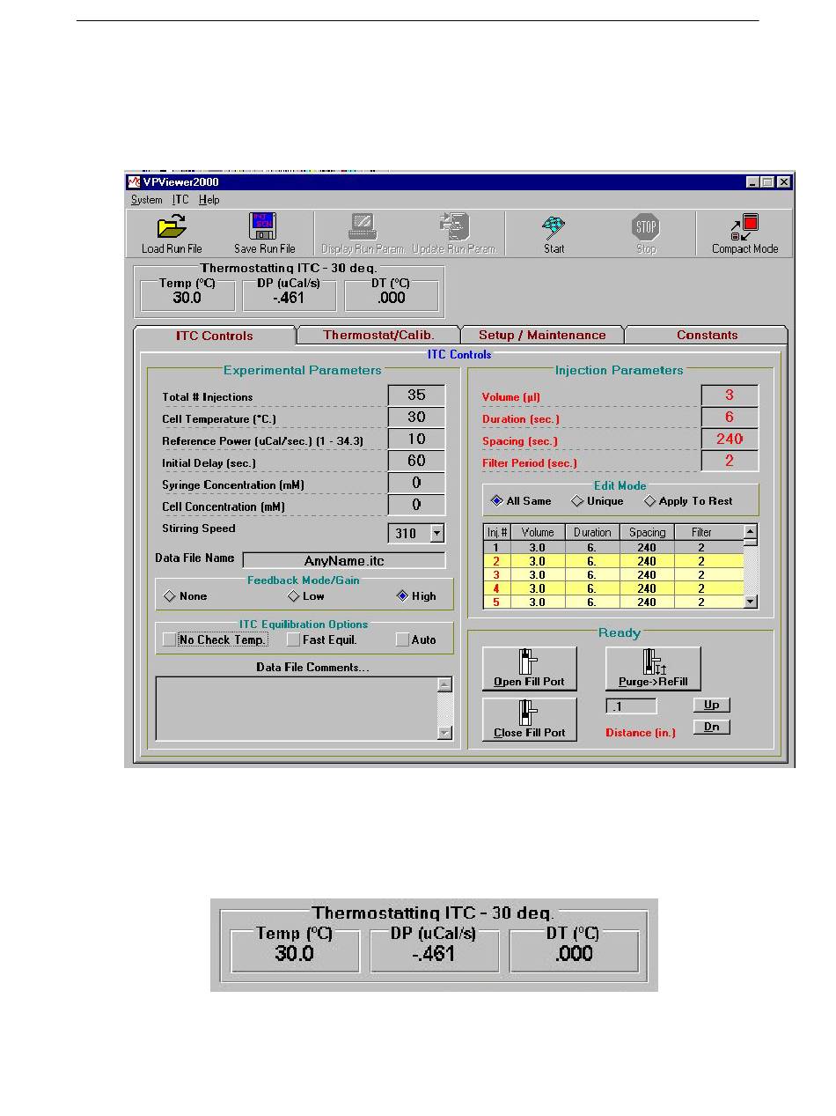This screenshot has height=1116, width=836.
Task: Click the Purge->ReFill syringe button
Action: (x=653, y=669)
